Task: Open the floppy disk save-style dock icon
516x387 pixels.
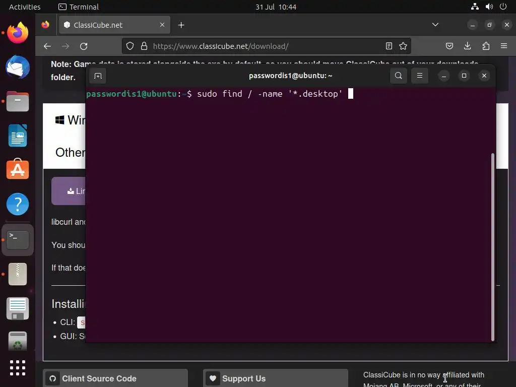Action: 18,308
